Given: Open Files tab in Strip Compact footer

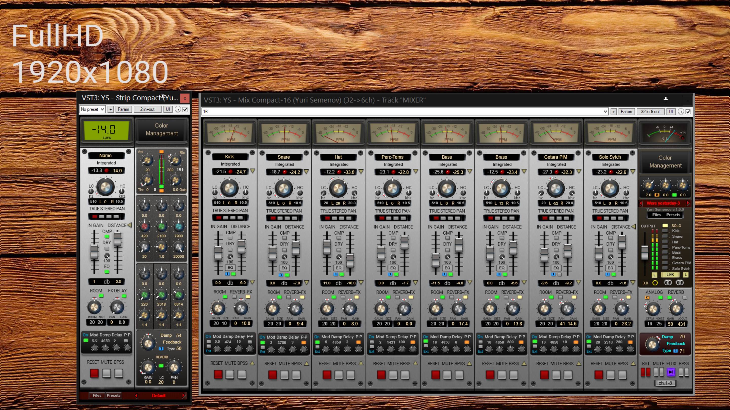Looking at the screenshot, I should point(97,395).
